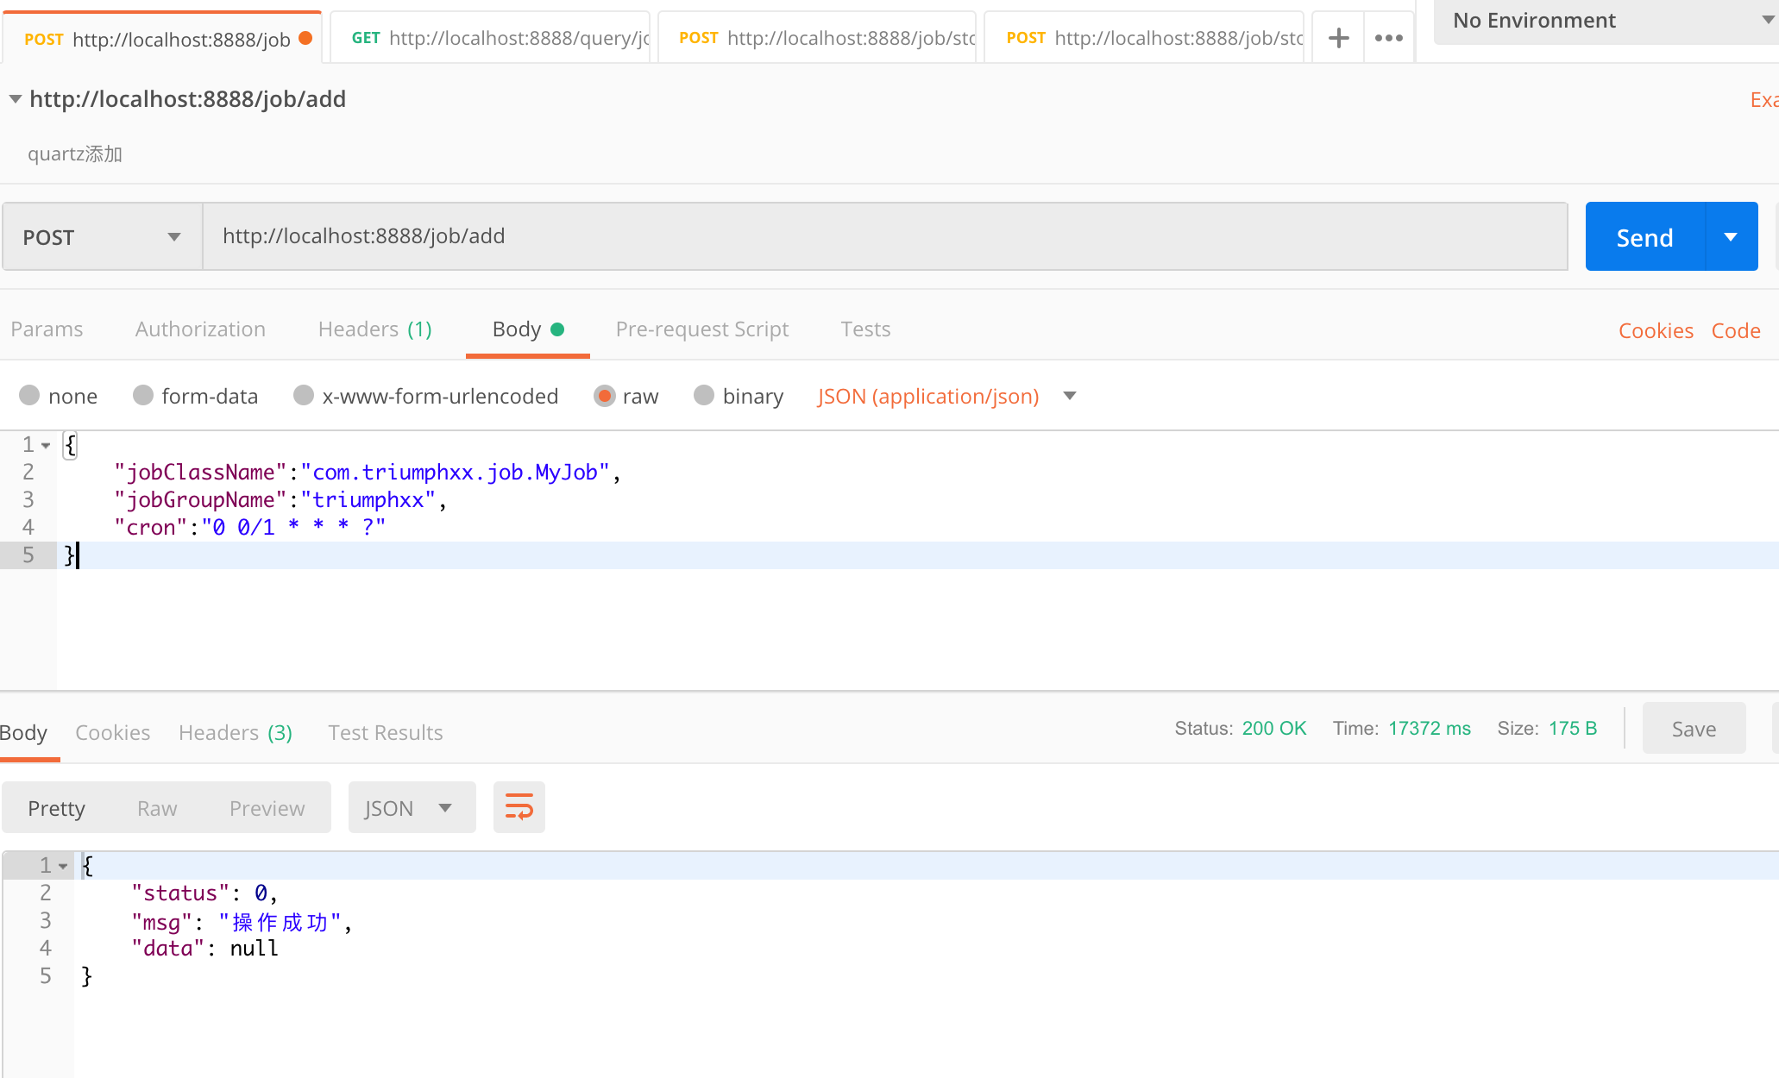1779x1078 pixels.
Task: Open the Cookies link
Action: tap(1656, 330)
